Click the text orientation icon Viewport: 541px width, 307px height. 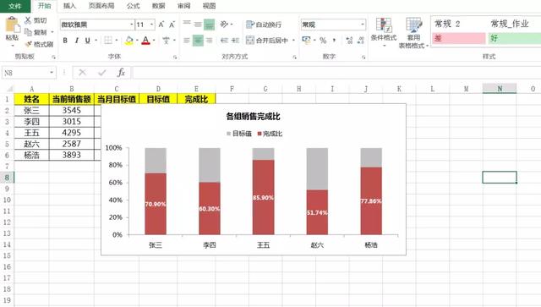point(224,25)
